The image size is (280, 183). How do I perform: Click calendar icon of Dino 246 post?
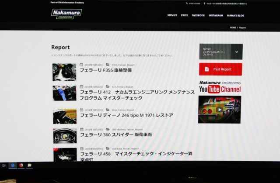coord(82,110)
